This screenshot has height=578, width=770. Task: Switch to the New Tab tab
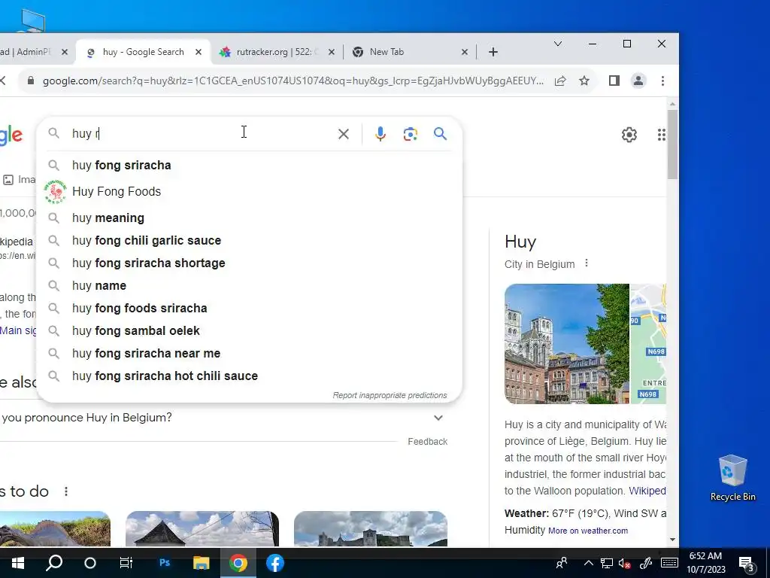pyautogui.click(x=410, y=52)
